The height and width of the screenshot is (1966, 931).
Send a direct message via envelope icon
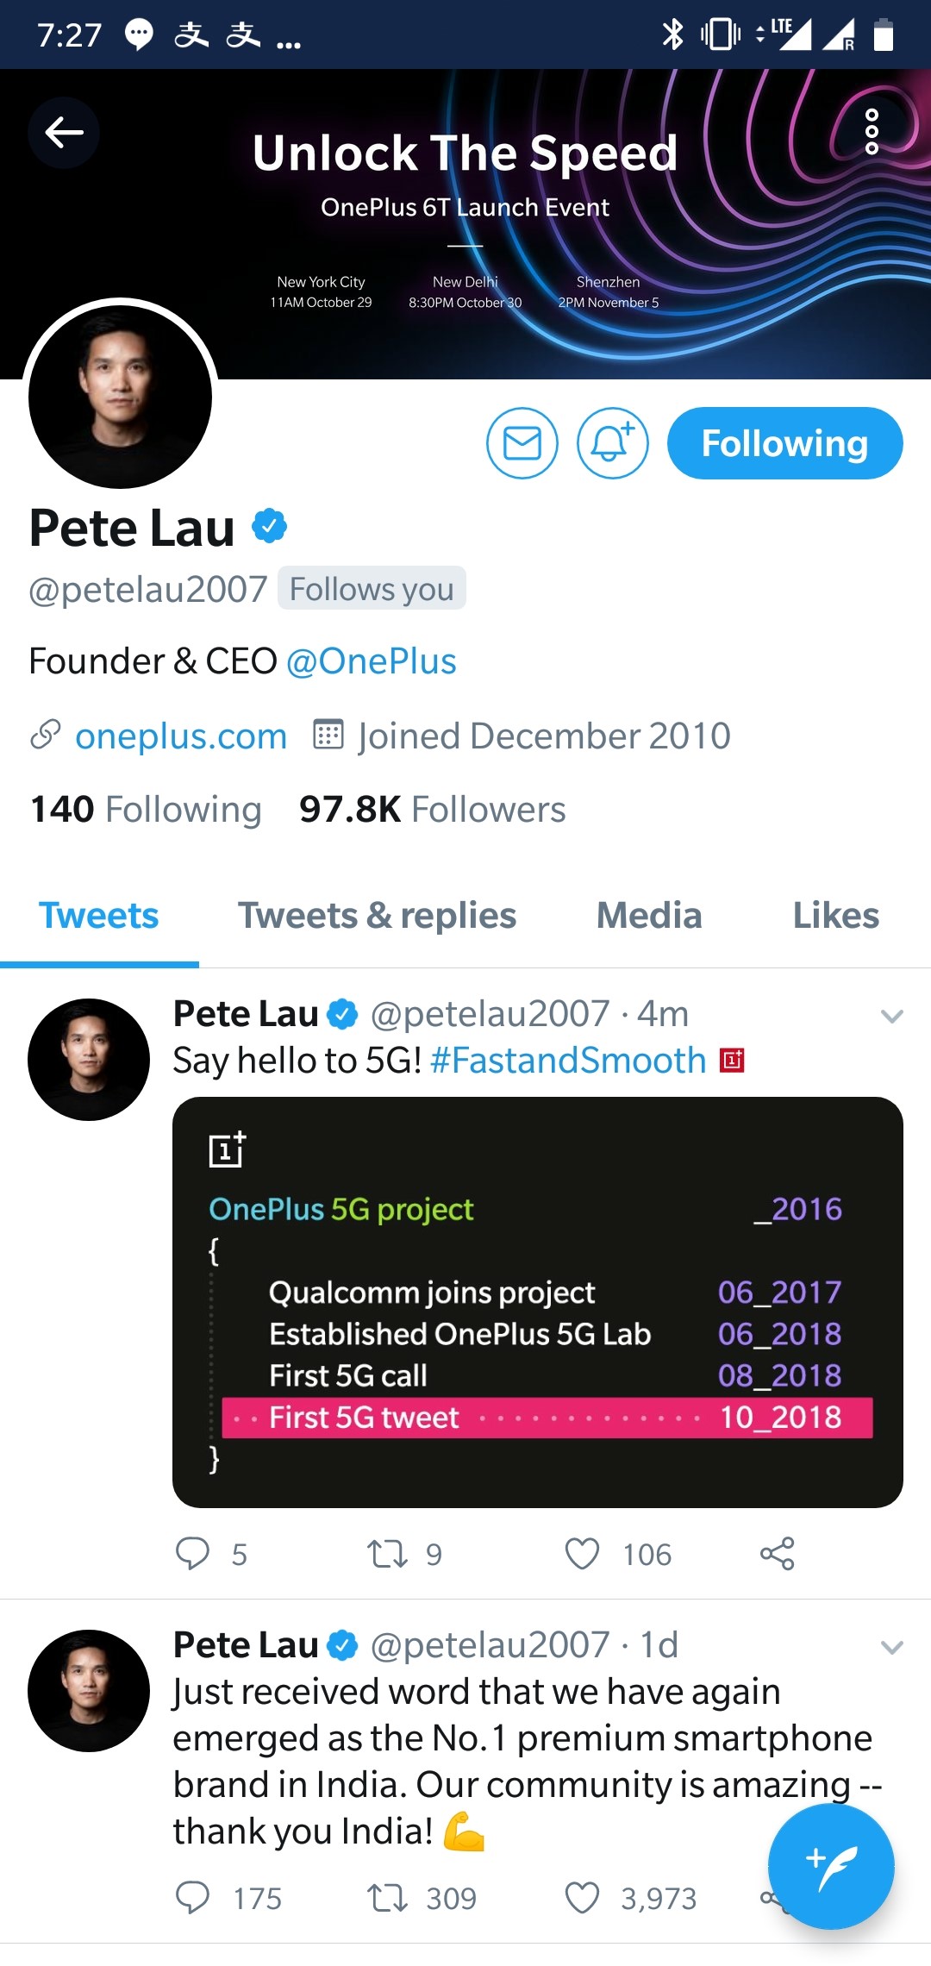pyautogui.click(x=522, y=443)
